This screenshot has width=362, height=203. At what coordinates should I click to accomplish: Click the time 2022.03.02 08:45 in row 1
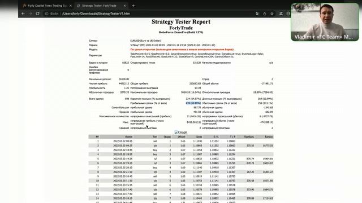tap(123, 141)
